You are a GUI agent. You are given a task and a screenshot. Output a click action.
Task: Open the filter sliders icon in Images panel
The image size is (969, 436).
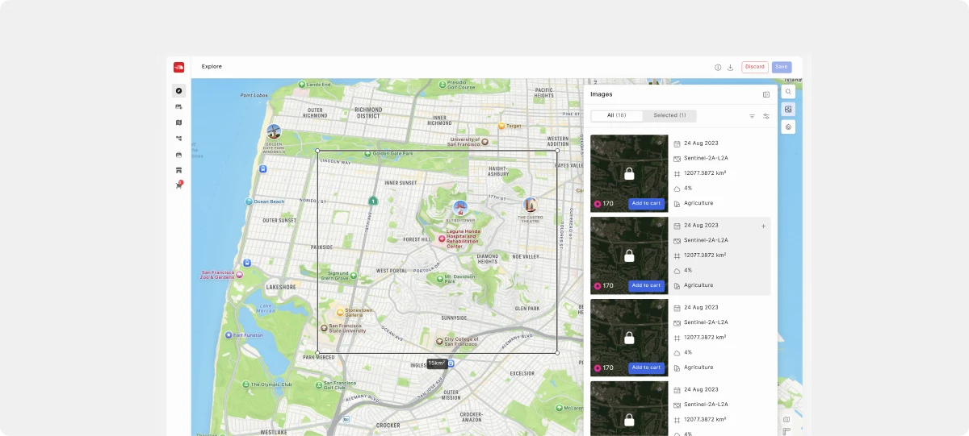(x=766, y=116)
